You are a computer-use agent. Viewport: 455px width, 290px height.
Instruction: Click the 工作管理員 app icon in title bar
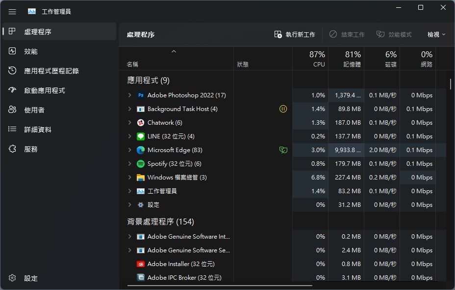coord(32,11)
